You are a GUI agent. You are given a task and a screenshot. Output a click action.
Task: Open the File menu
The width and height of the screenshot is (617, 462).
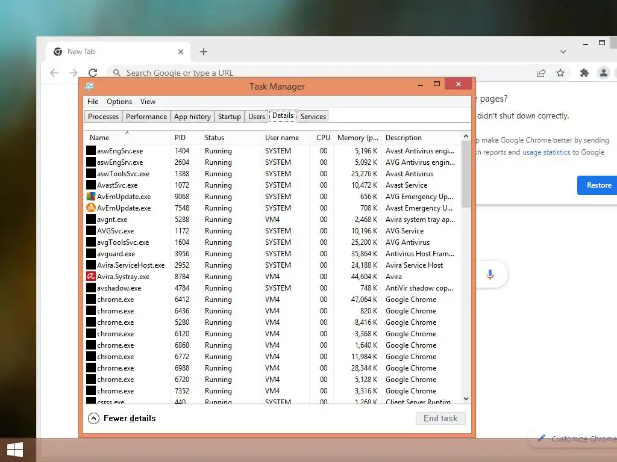click(93, 102)
